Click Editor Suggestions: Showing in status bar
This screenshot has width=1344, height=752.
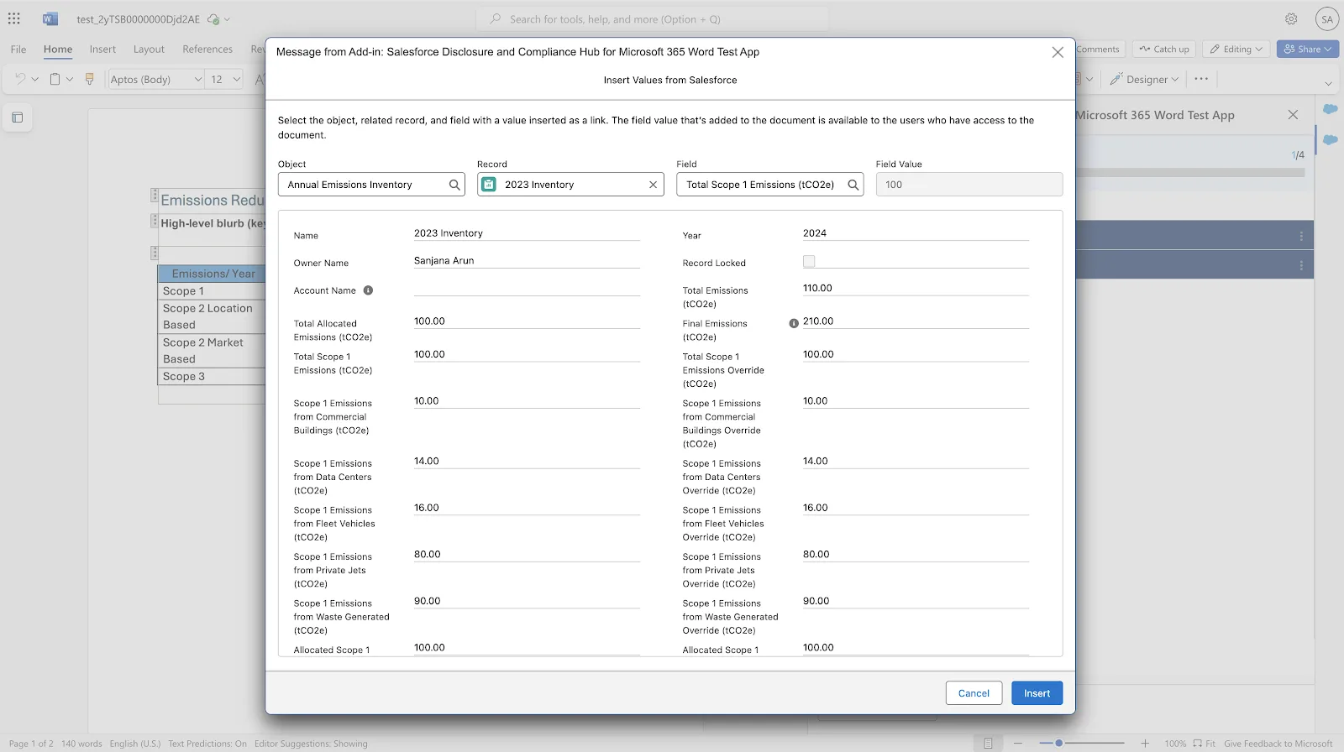pos(311,744)
